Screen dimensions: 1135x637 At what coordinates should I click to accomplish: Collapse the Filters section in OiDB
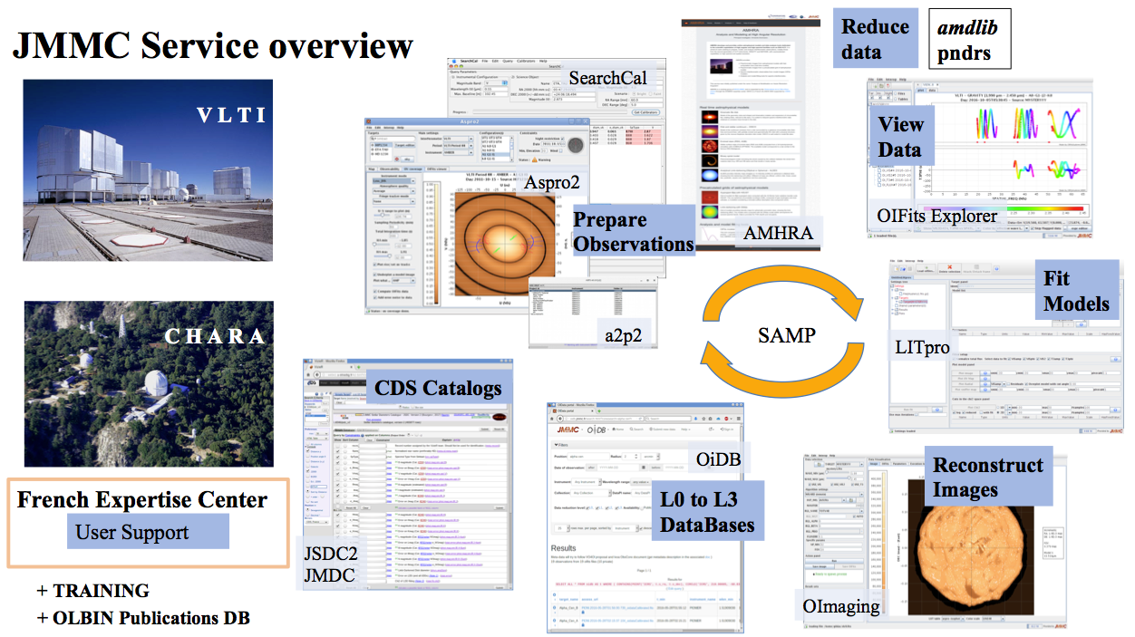561,445
